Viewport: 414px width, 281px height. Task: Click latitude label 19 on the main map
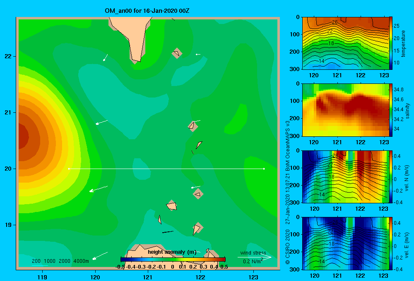click(8, 225)
